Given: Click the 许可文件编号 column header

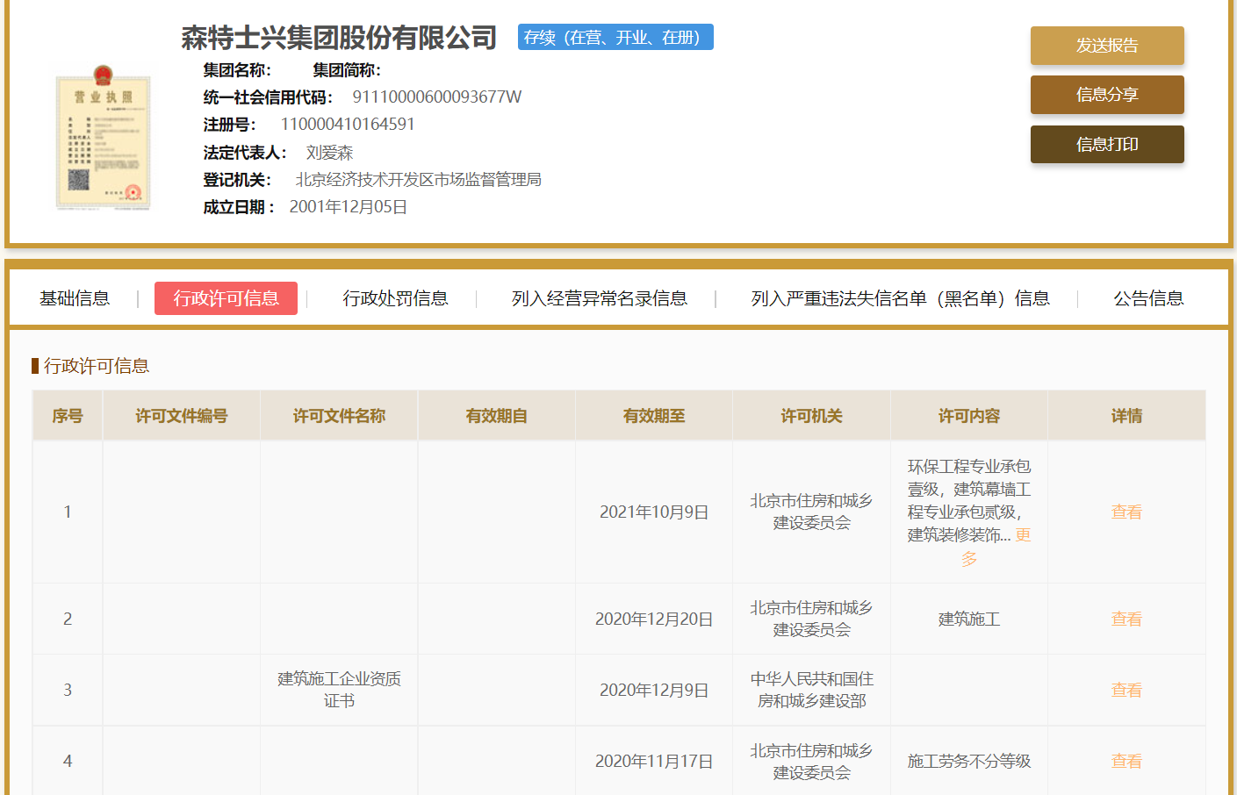Looking at the screenshot, I should pyautogui.click(x=182, y=416).
